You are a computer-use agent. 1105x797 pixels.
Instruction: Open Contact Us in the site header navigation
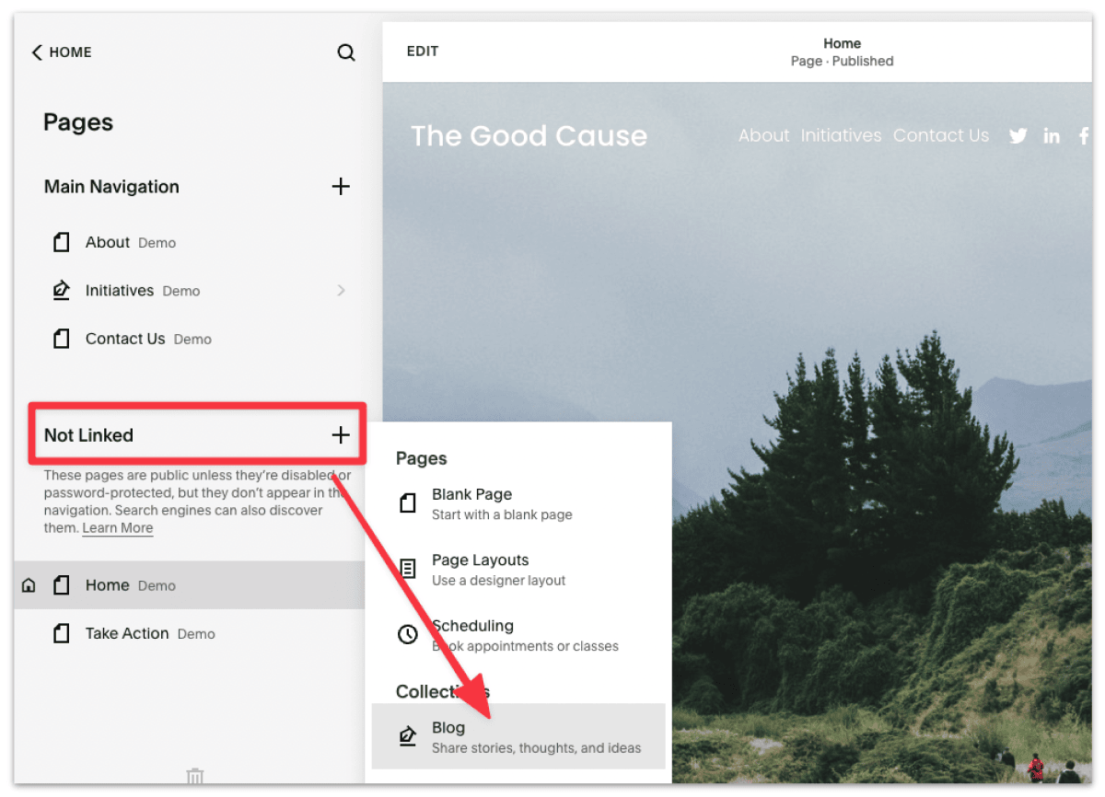click(941, 135)
